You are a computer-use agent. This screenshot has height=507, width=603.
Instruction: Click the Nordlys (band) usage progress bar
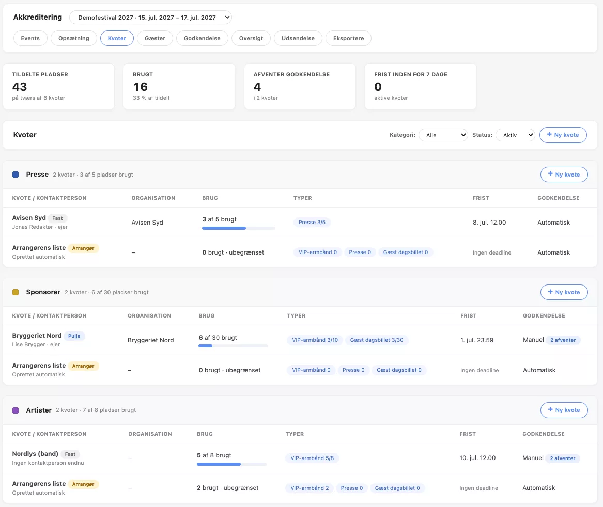coord(231,464)
